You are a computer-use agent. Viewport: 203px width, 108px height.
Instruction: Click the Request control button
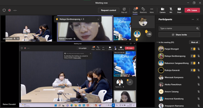[108, 10]
